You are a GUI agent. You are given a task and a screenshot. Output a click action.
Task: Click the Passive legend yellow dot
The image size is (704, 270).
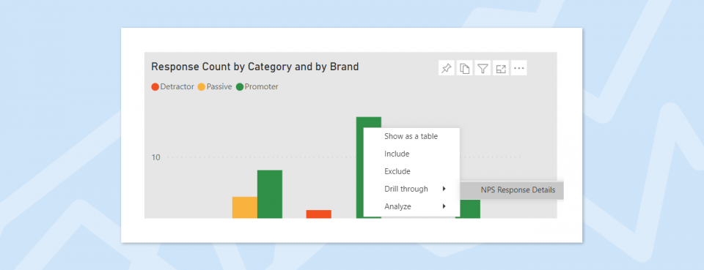point(202,87)
